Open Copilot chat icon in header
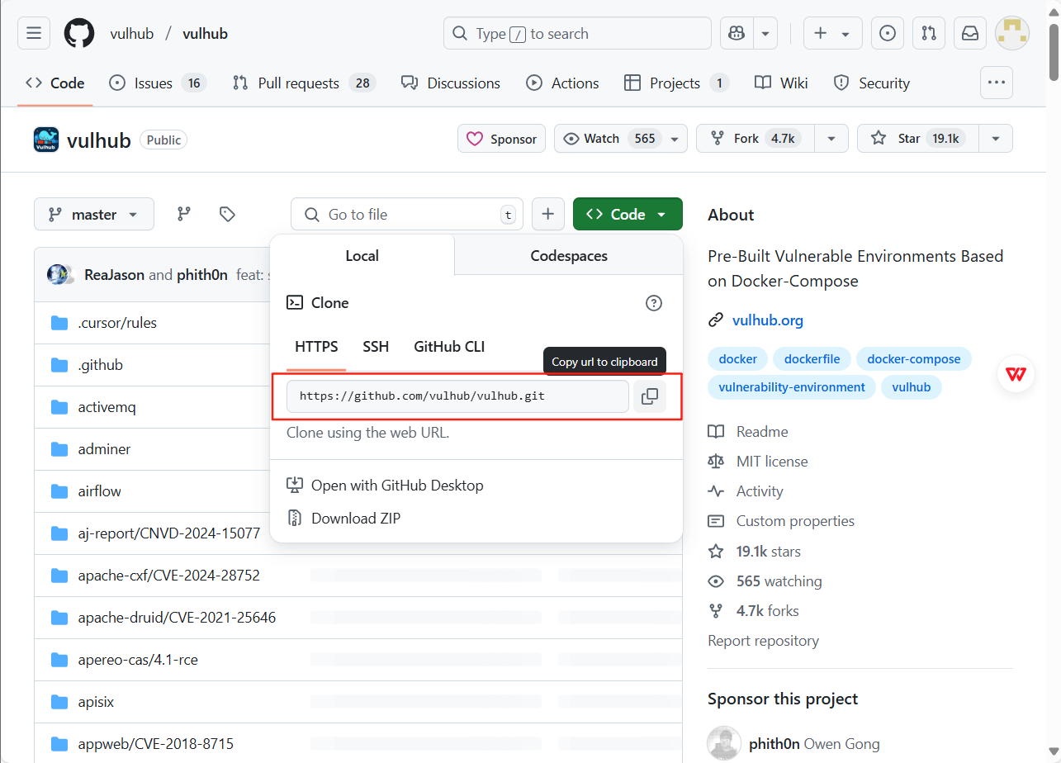 click(737, 33)
